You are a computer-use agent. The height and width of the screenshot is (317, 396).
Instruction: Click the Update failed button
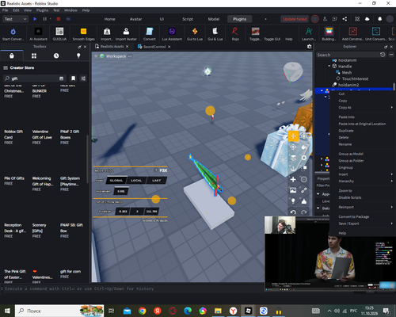click(x=295, y=19)
